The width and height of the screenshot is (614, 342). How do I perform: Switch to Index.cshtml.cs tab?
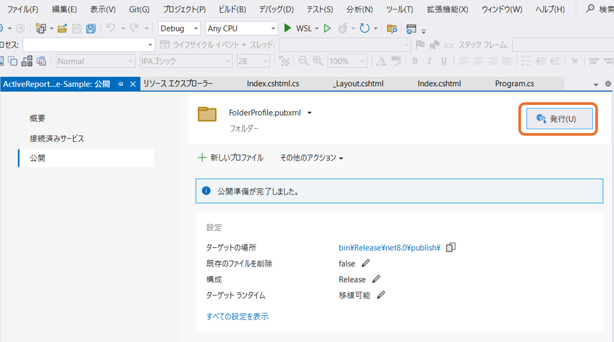click(273, 84)
